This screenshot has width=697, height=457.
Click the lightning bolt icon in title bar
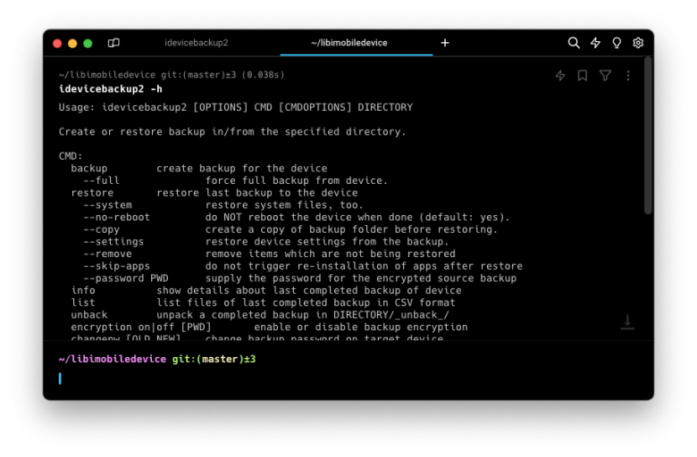(595, 43)
